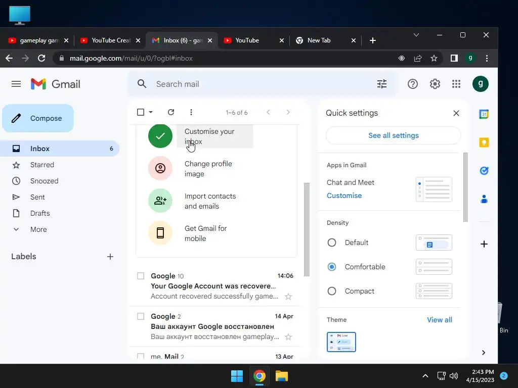Get add-ons plus icon in side panel

[x=484, y=244]
